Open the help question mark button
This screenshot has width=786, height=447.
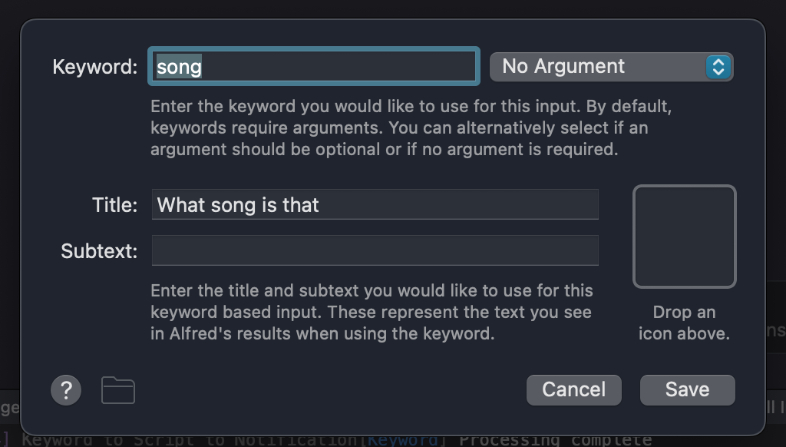(x=66, y=390)
